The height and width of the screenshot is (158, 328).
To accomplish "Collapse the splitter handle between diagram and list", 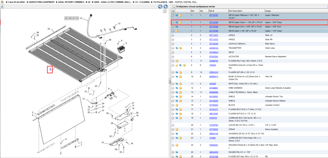I will 170,80.
